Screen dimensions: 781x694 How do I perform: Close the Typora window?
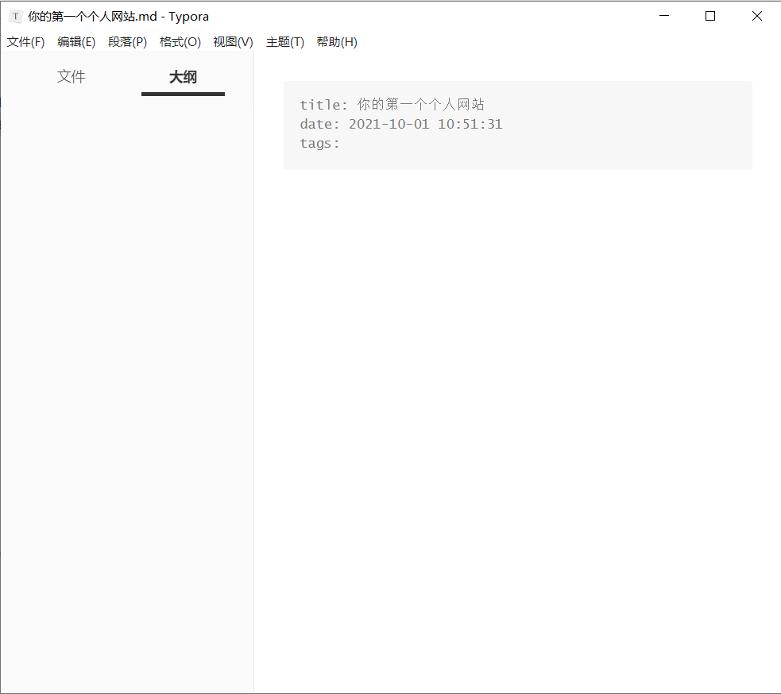click(x=756, y=16)
